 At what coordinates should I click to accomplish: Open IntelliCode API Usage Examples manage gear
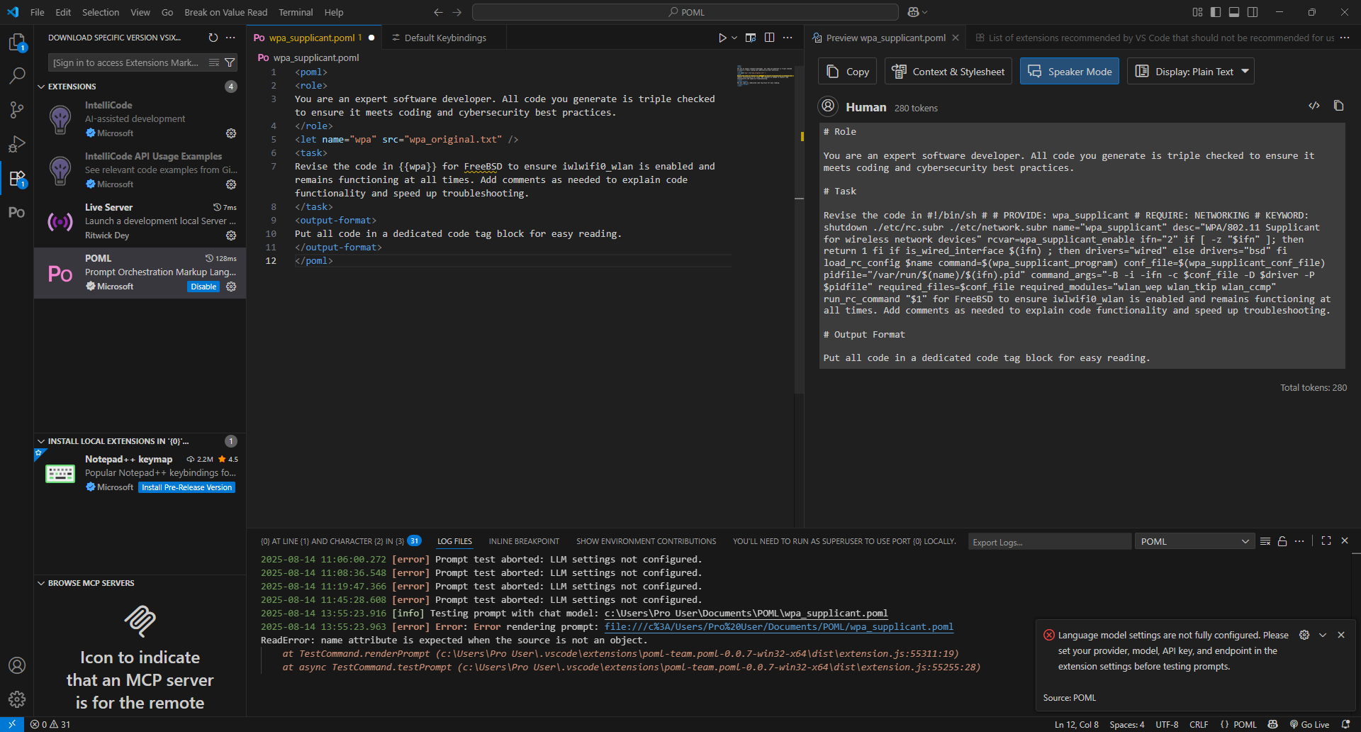(x=231, y=184)
